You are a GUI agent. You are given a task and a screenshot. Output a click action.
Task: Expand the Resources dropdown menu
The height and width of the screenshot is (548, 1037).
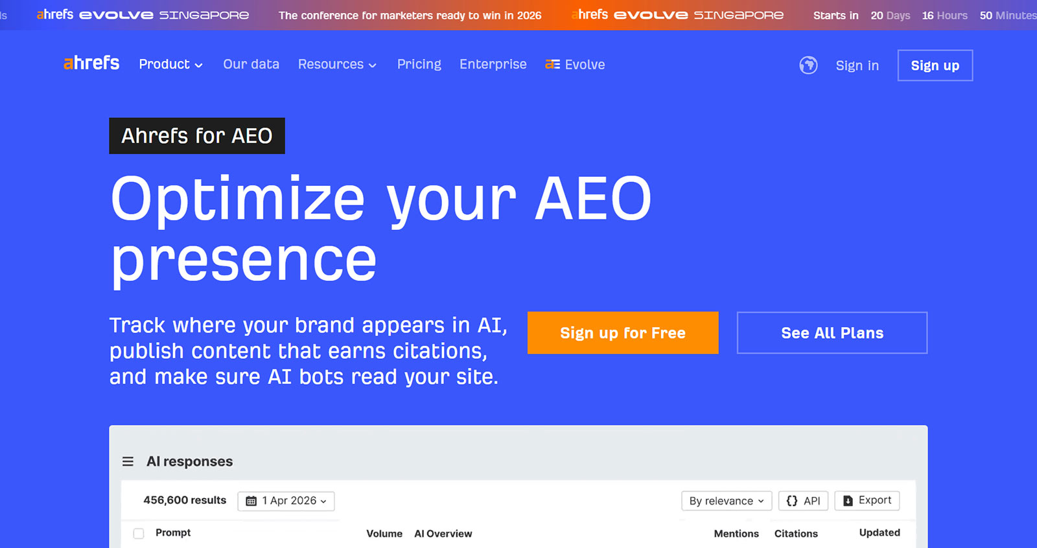click(337, 64)
